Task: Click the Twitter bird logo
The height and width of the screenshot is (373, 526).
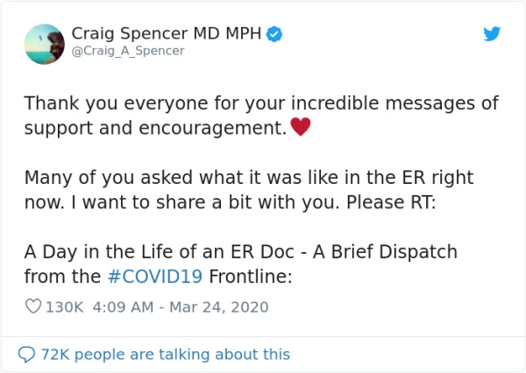Action: [493, 33]
